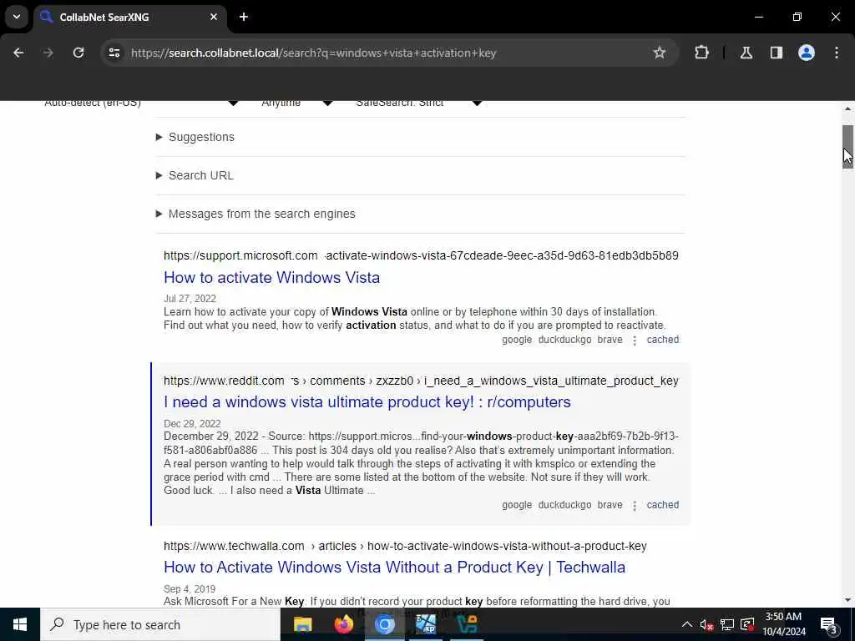Click the scrollbar down arrow
855x641 pixels.
point(847,600)
